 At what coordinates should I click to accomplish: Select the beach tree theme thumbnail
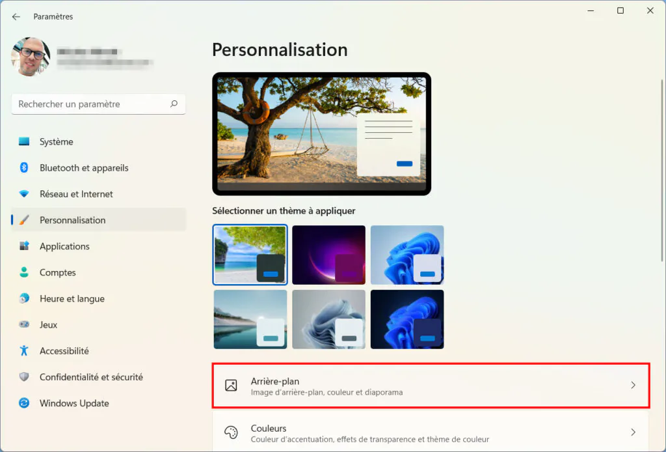(x=250, y=255)
